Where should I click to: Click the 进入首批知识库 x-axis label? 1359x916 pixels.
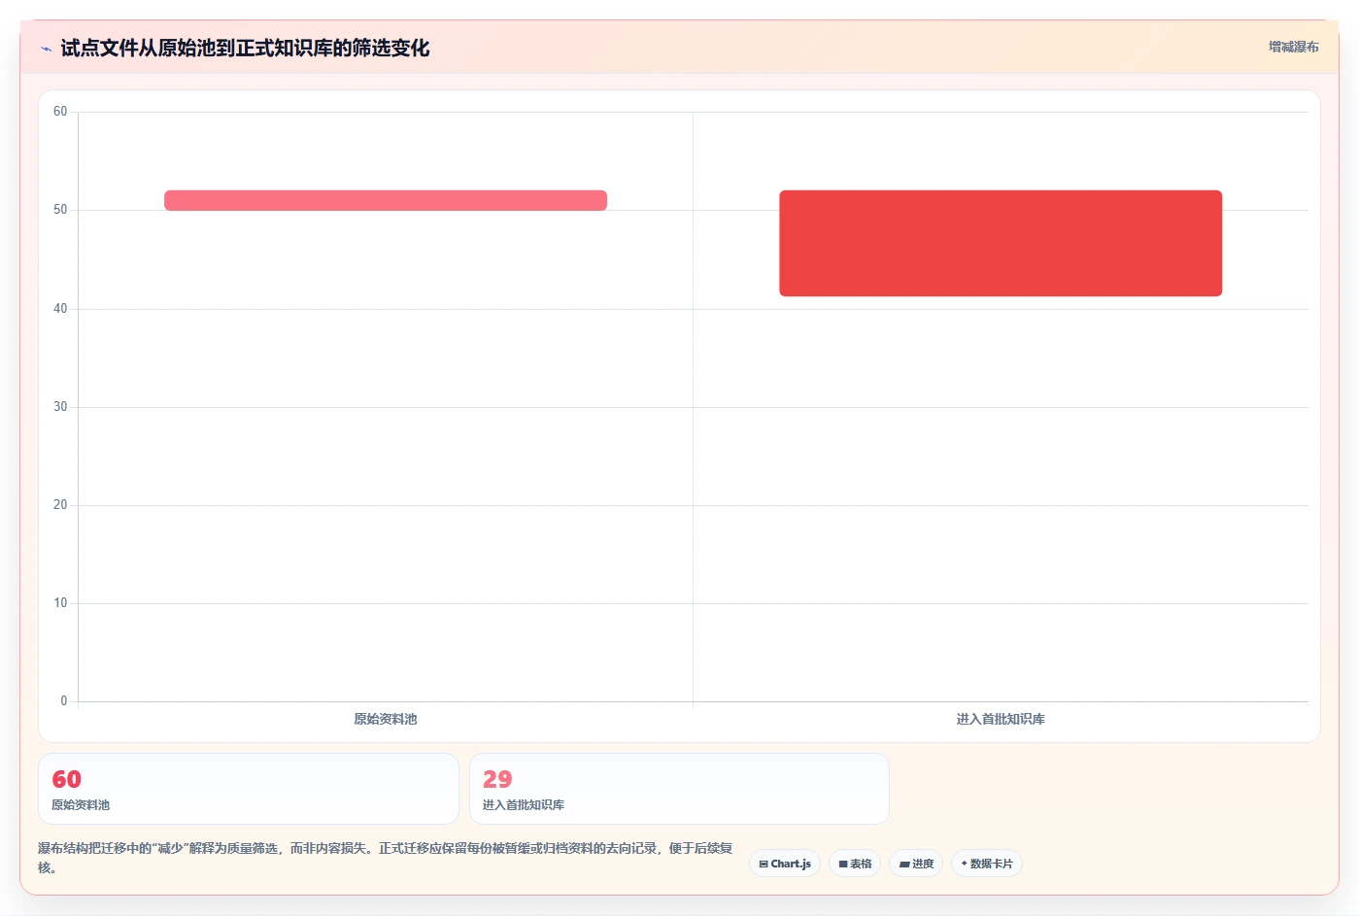pyautogui.click(x=1001, y=720)
